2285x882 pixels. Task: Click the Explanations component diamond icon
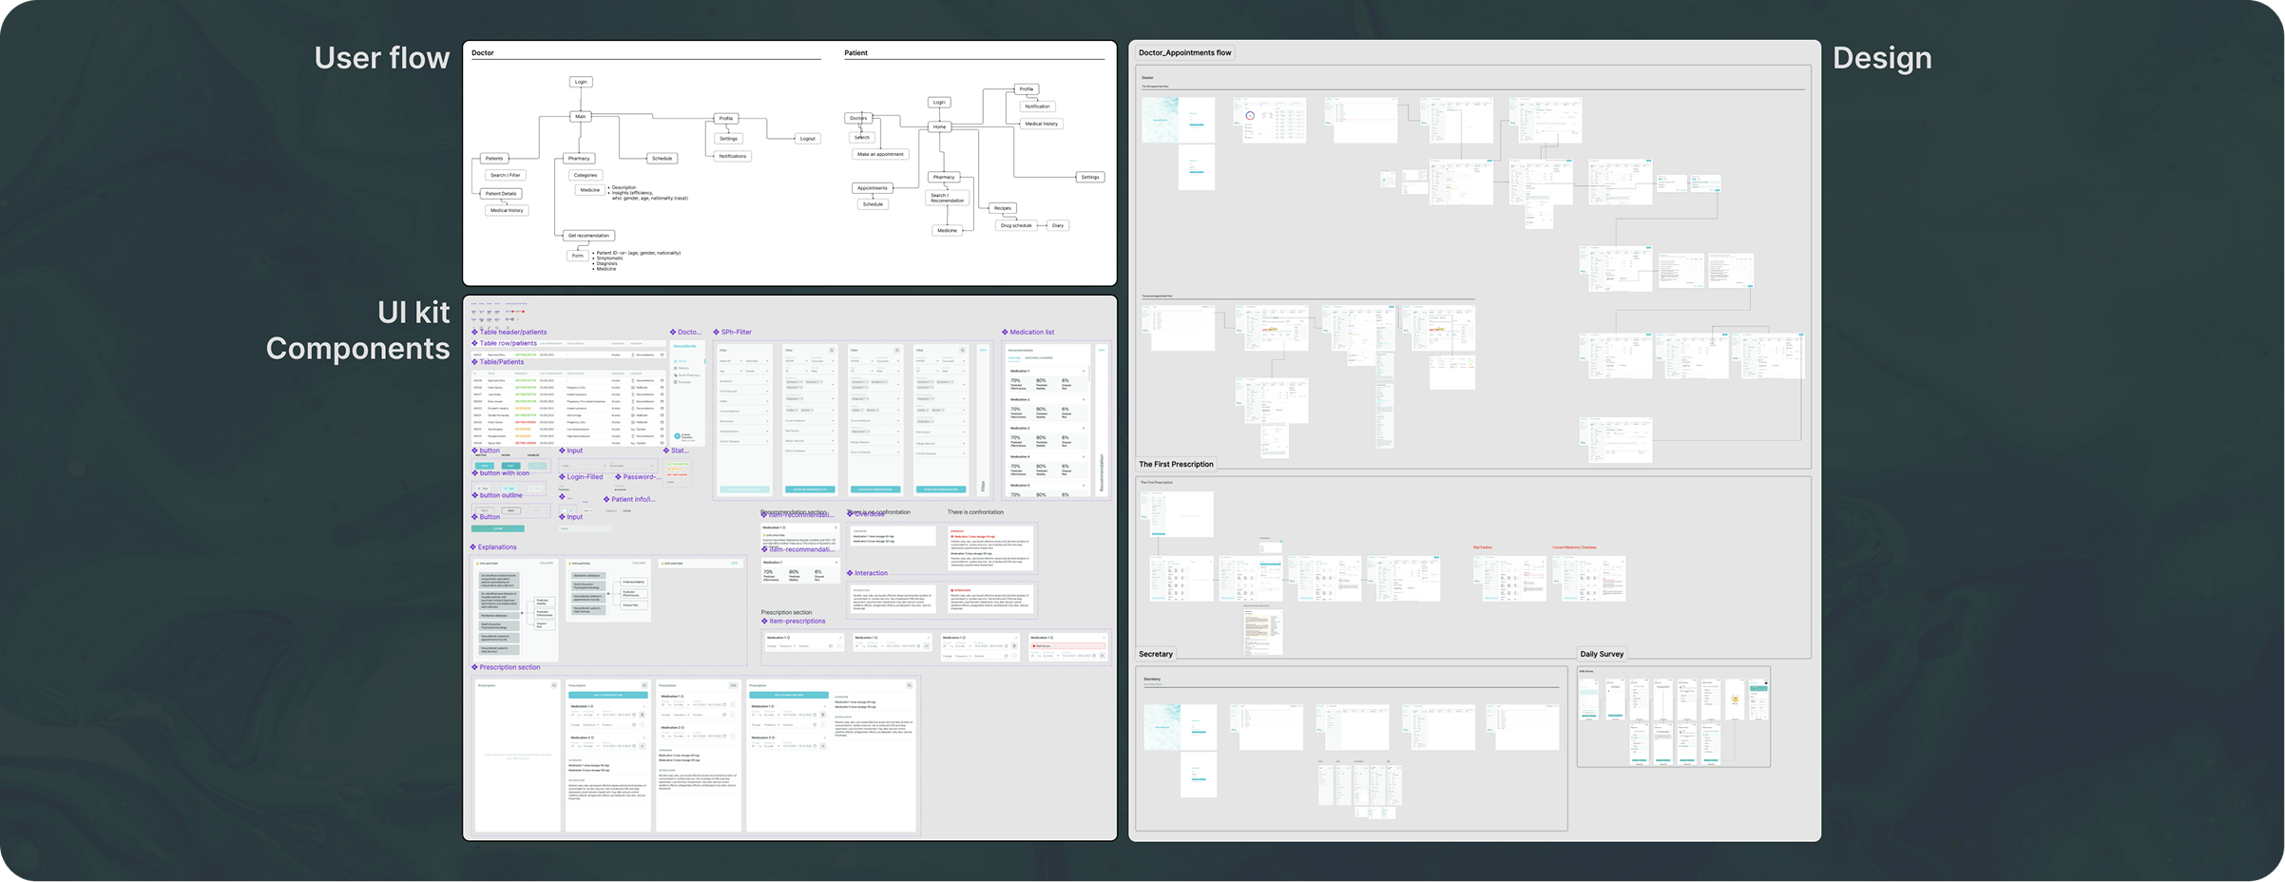pyautogui.click(x=473, y=547)
